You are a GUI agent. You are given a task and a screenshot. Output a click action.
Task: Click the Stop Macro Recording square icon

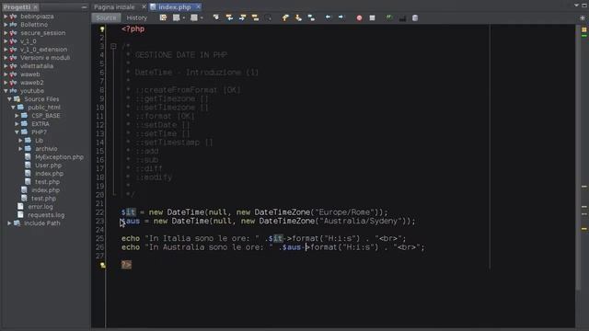click(372, 17)
